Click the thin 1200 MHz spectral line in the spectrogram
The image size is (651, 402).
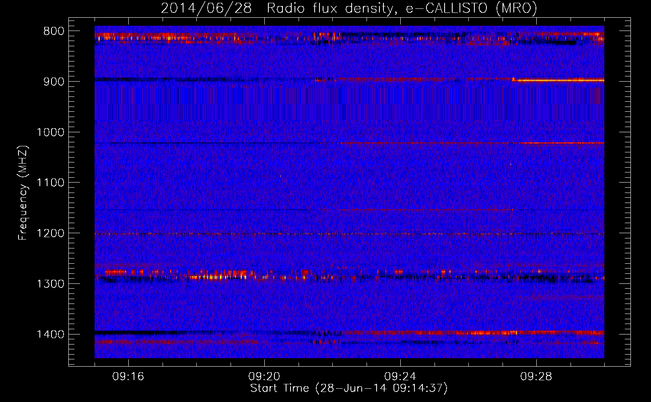[349, 234]
